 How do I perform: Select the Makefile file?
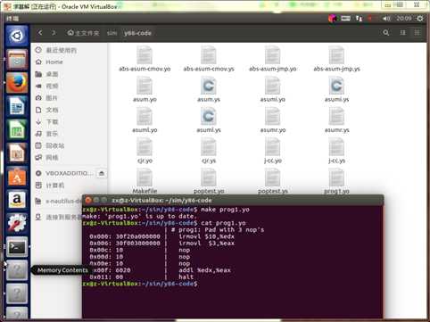click(x=145, y=181)
